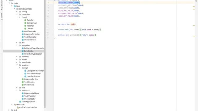Open CategoryApi interface in tree

[x=32, y=23]
